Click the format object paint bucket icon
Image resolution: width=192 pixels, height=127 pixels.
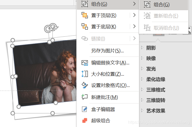[x=85, y=85]
